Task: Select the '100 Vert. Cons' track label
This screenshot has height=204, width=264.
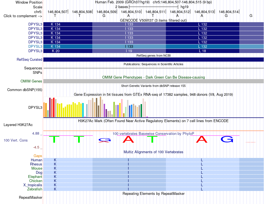Action: click(16, 140)
